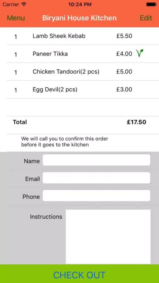The image size is (159, 283).
Task: Select the Name input field
Action: coord(96,160)
